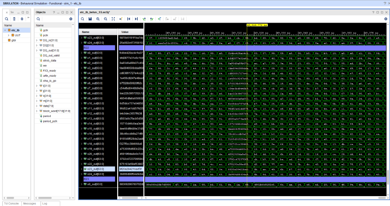Select the R23 divider row
Viewport: 390px width, 206px height.
99,179
